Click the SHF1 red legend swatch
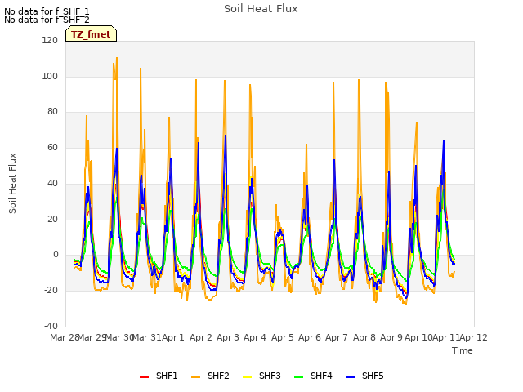Image resolution: width=523 pixels, height=392 pixels. click(x=144, y=377)
